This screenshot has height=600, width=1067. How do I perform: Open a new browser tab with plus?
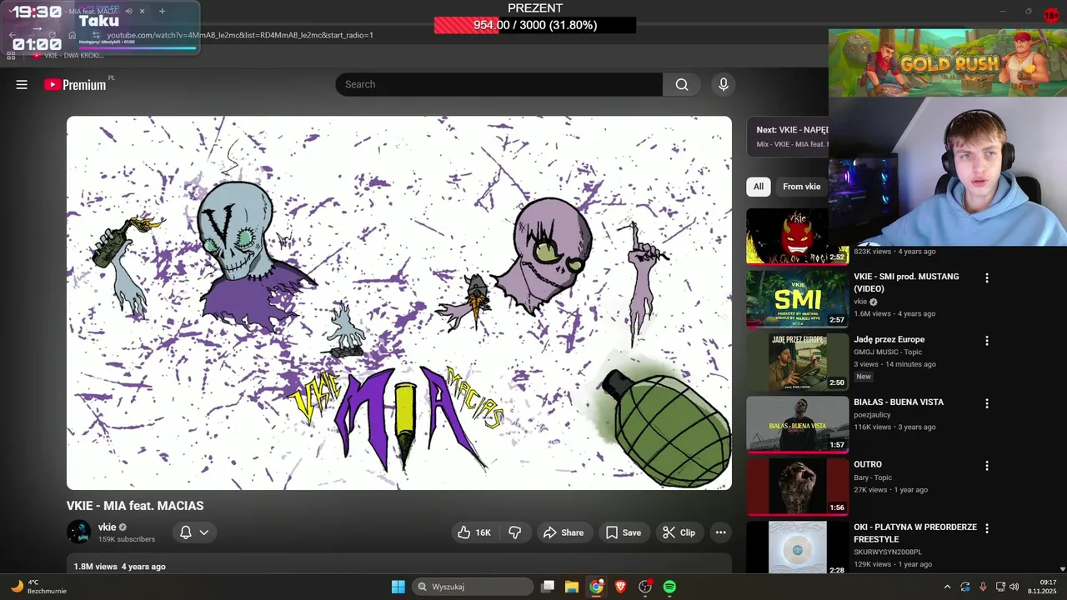pyautogui.click(x=162, y=12)
